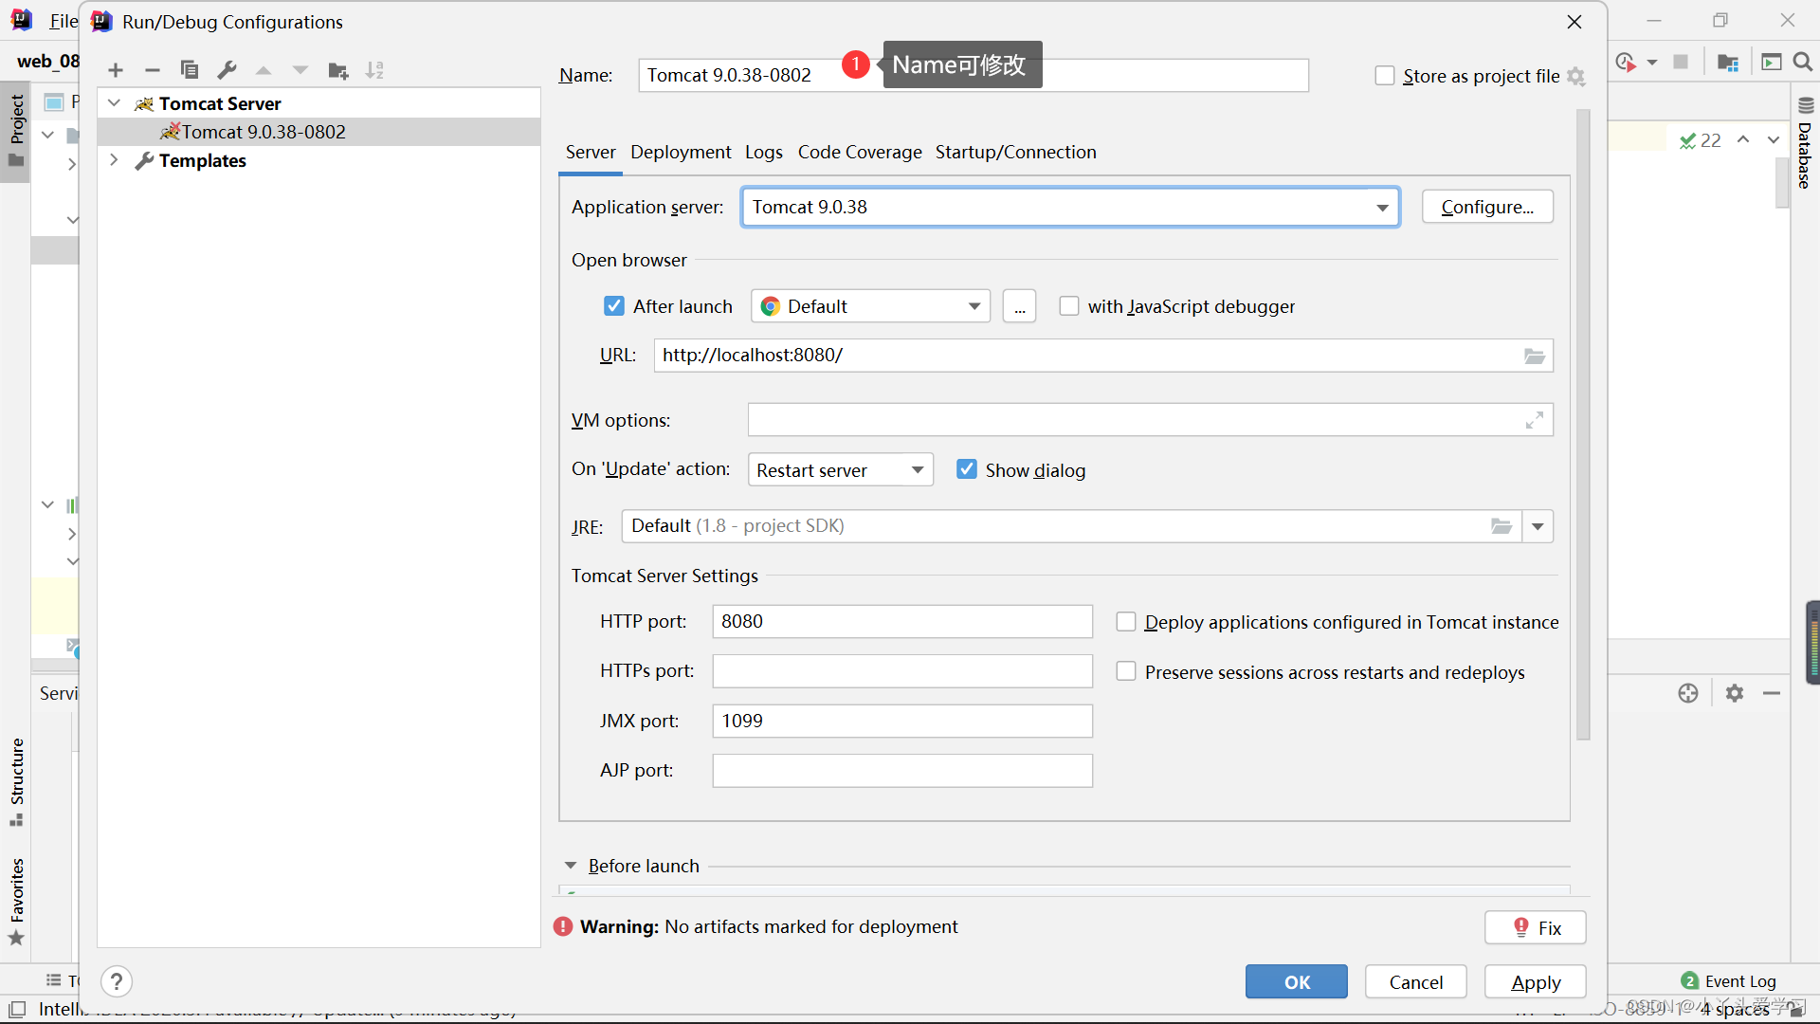Switch to the Startup/Connection tab
The image size is (1820, 1024).
[x=1015, y=152]
